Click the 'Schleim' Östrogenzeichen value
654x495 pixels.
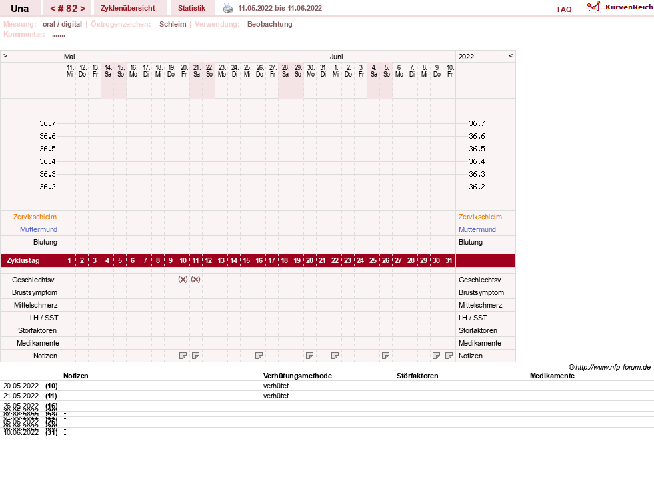(x=173, y=24)
